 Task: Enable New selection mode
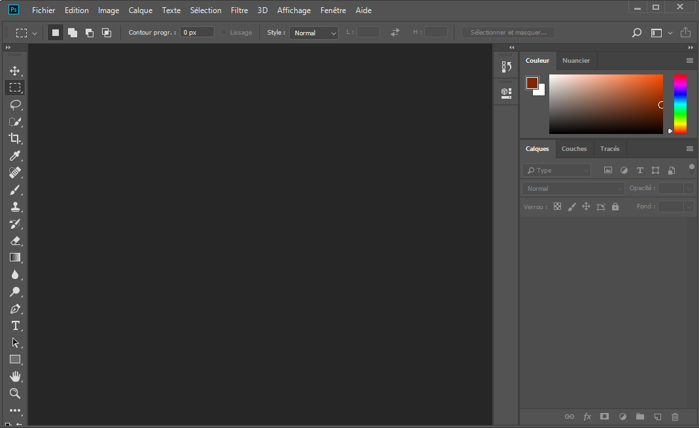56,33
